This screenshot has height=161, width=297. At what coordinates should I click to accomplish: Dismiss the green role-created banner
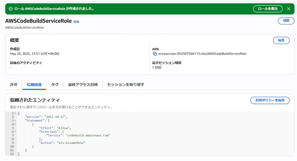click(288, 9)
